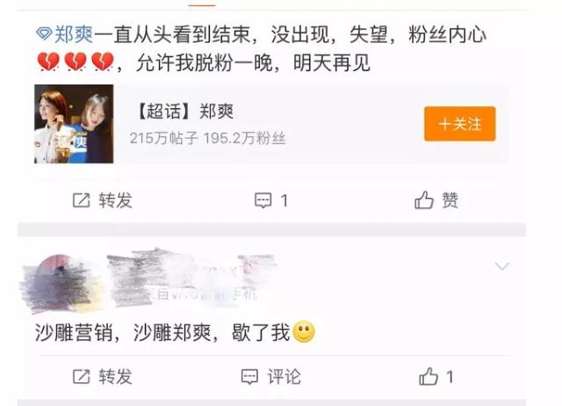The width and height of the screenshot is (562, 406).
Task: Click the broken heart emojis in post
Action: [x=76, y=62]
